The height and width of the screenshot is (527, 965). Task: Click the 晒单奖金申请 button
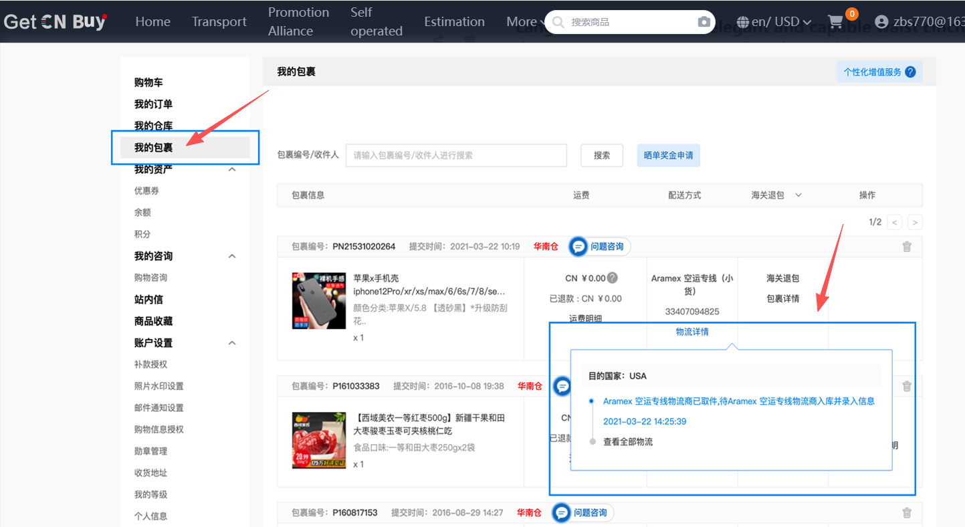(x=668, y=155)
